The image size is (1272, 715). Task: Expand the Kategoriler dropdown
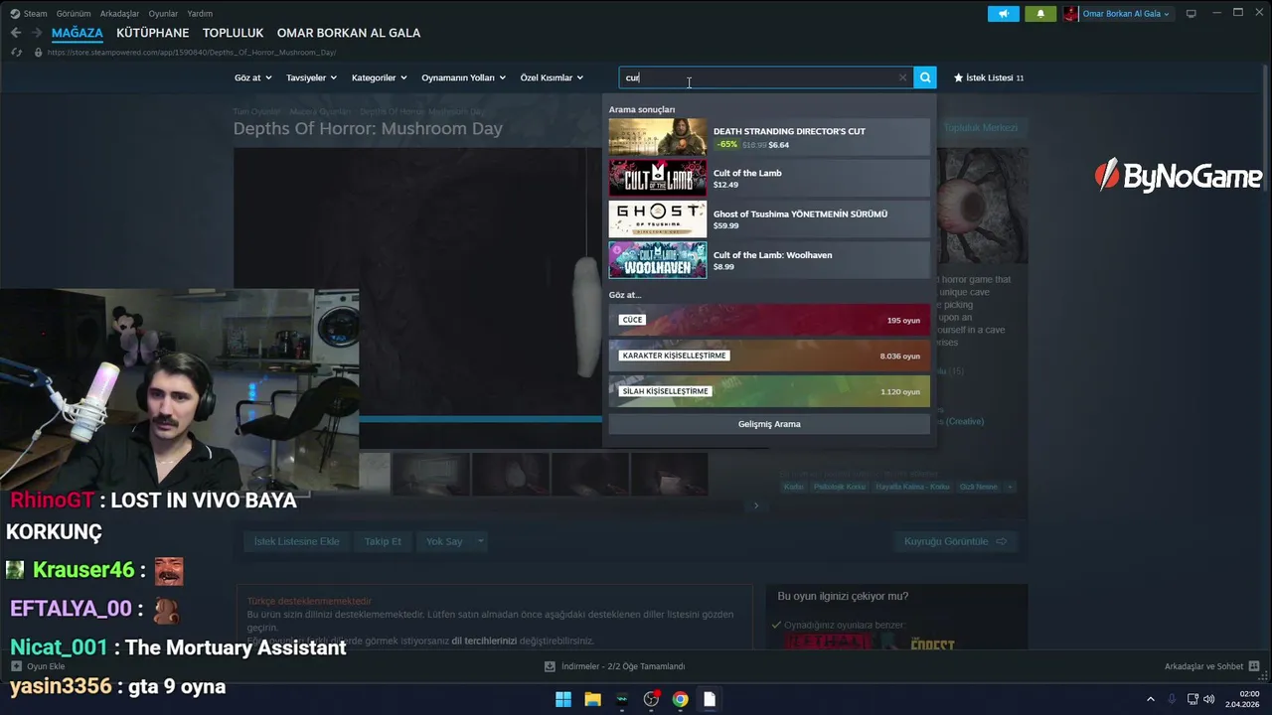point(379,77)
